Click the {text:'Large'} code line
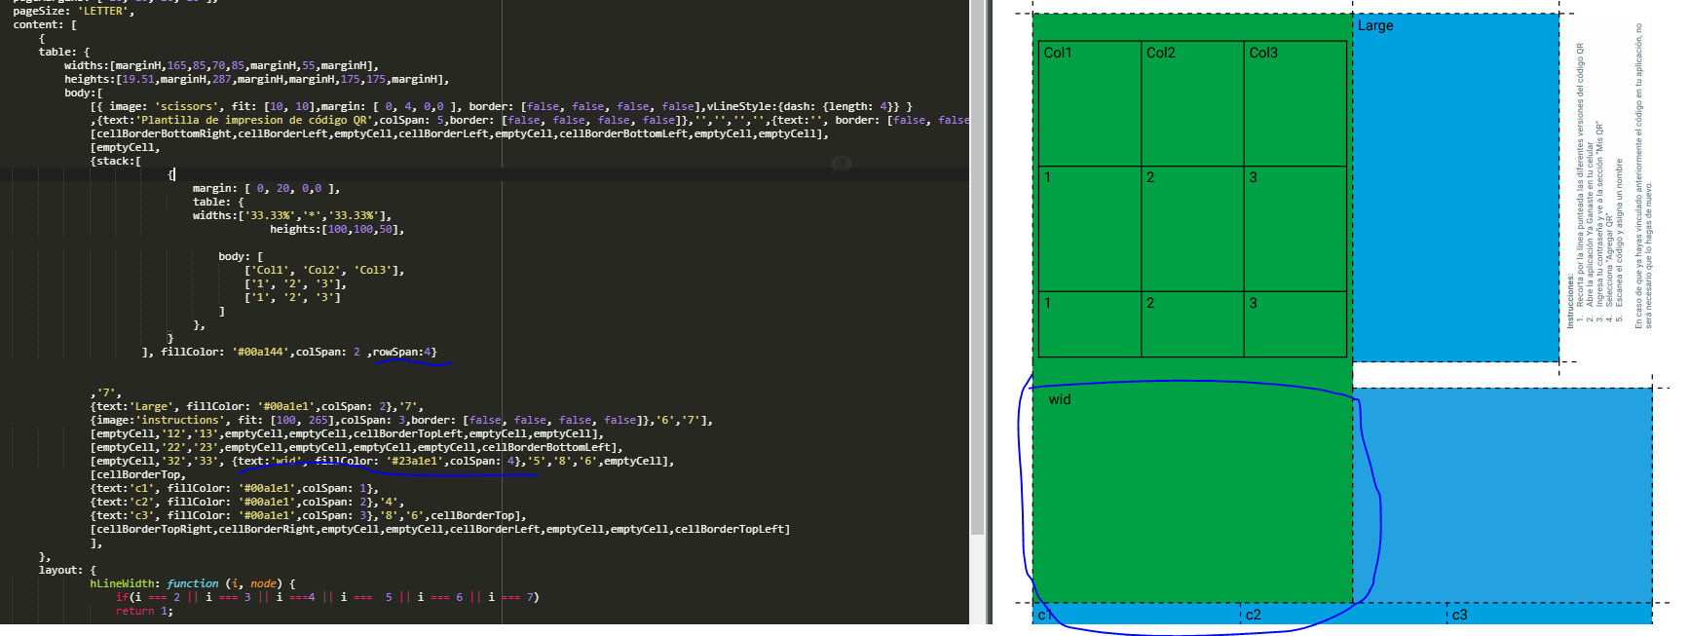The height and width of the screenshot is (636, 1689). click(x=256, y=407)
